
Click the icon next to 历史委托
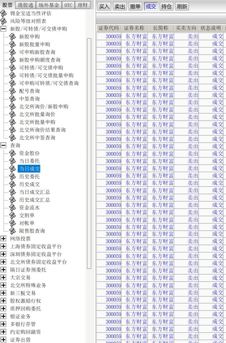click(12, 177)
